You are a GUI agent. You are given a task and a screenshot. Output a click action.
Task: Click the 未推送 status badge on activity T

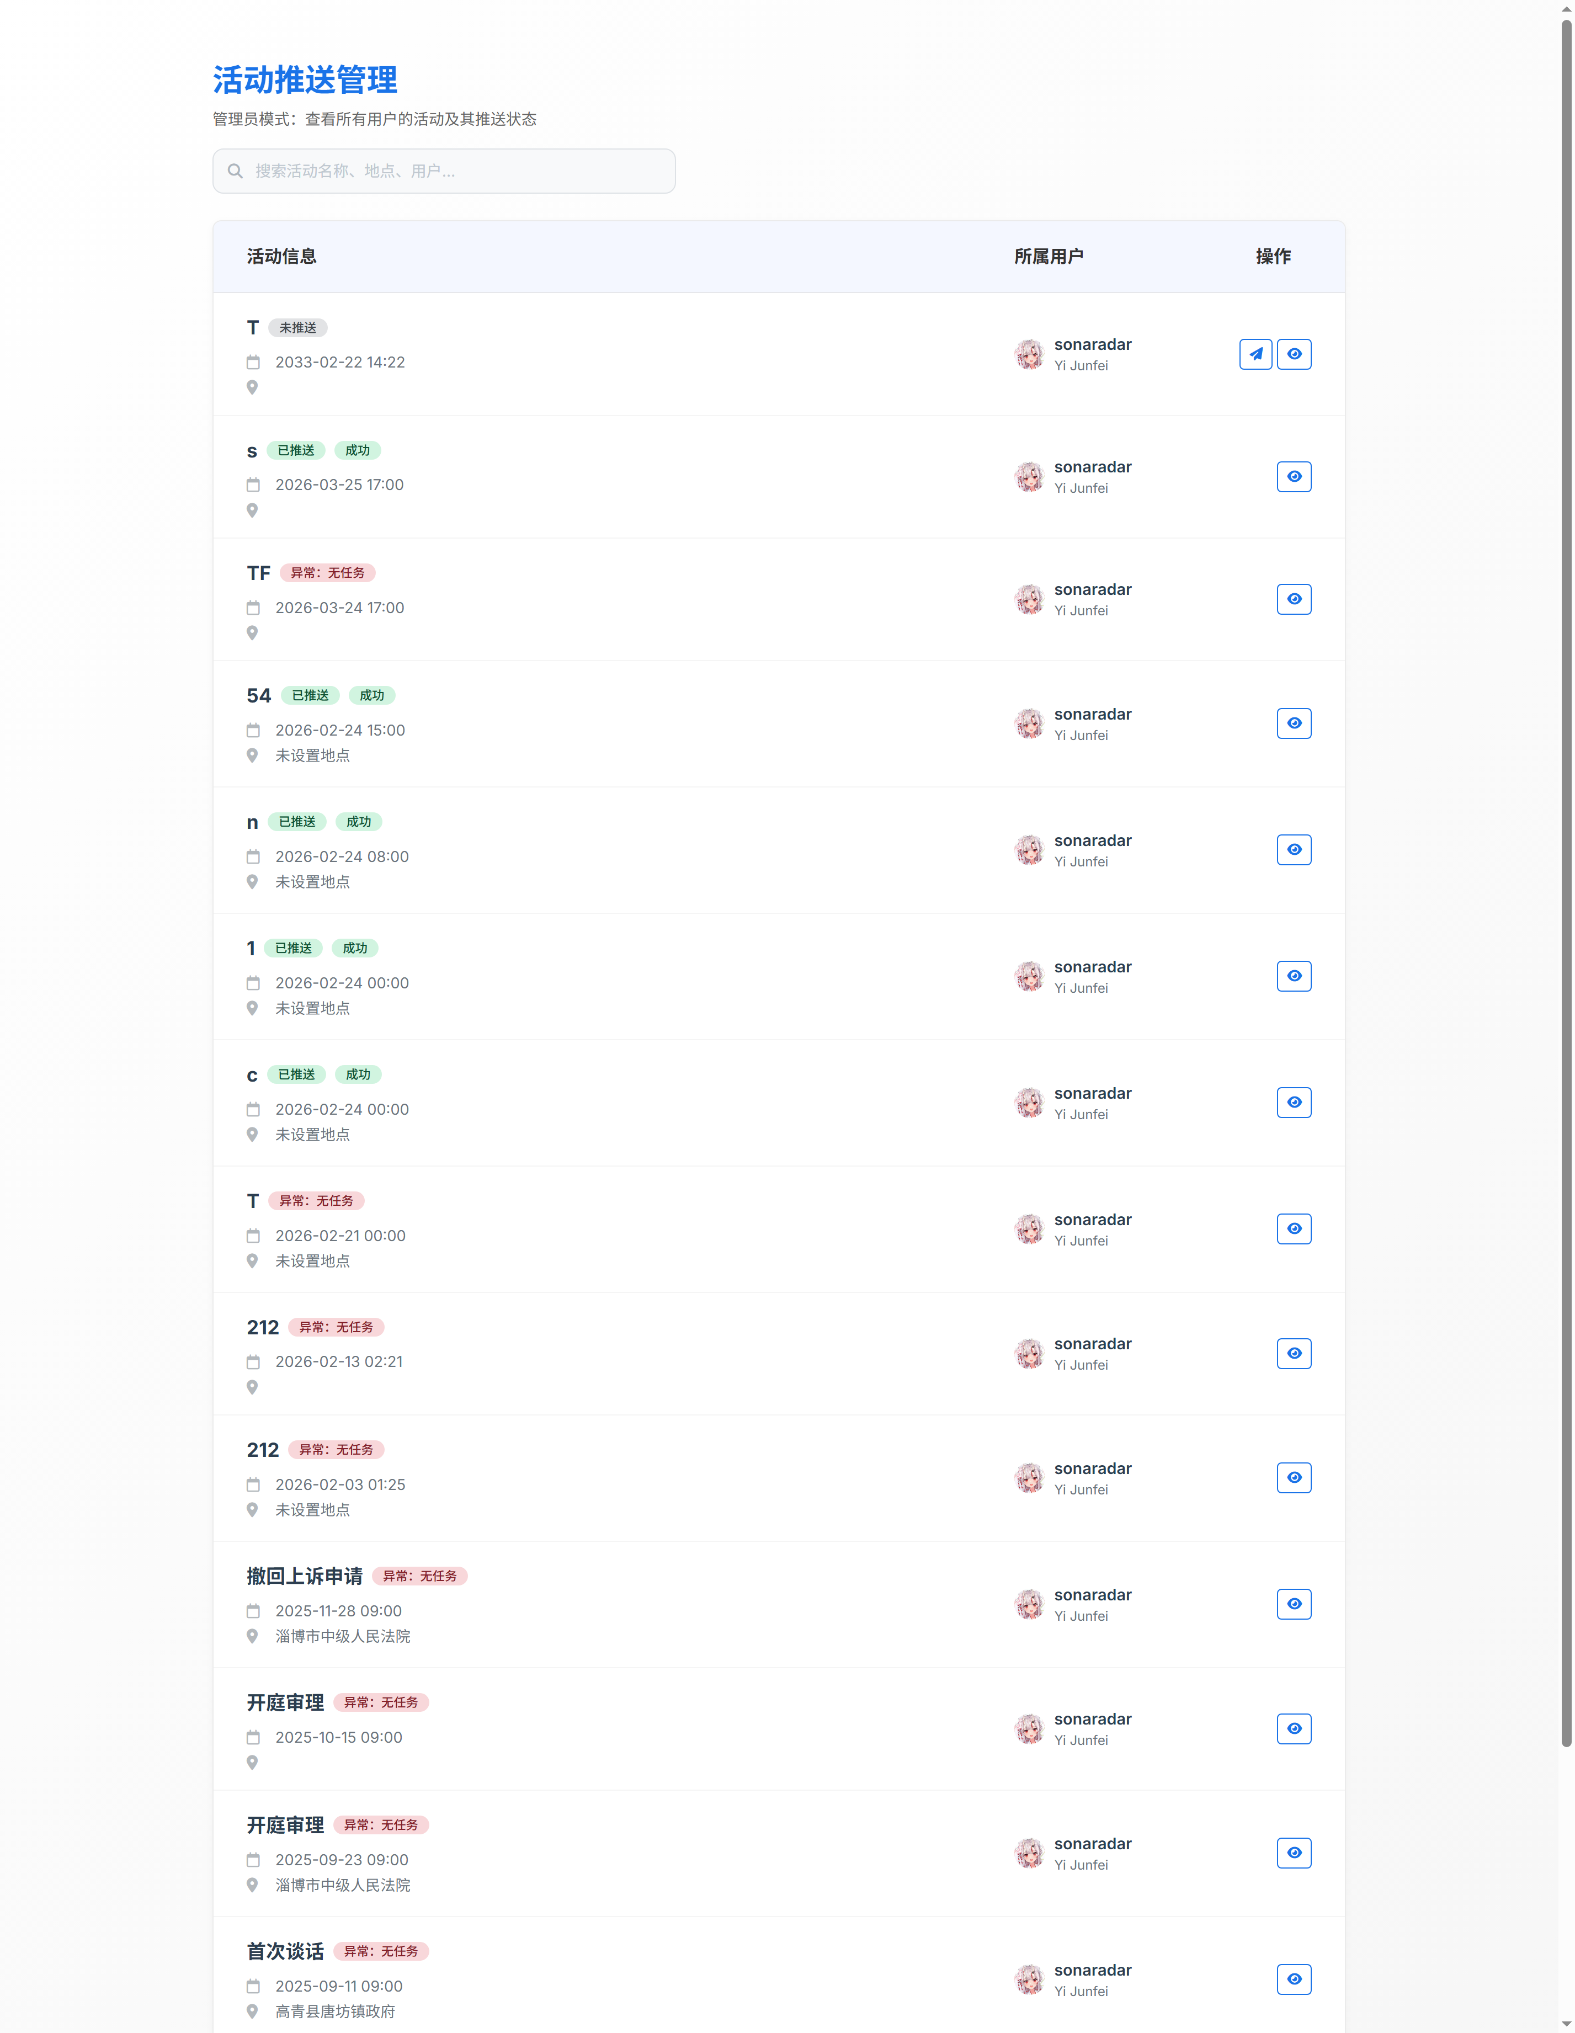pos(298,328)
